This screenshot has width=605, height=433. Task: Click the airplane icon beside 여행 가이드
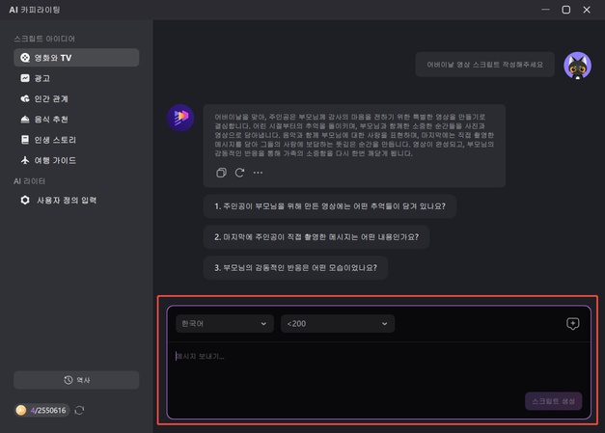point(25,160)
